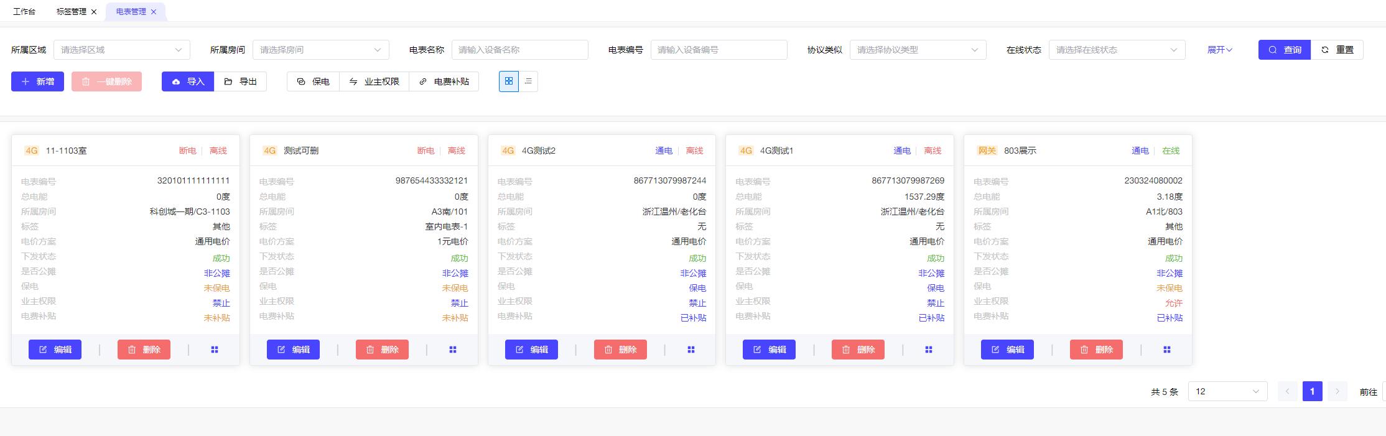Close the 电表管理 tab
This screenshot has height=436, width=1386.
click(154, 12)
